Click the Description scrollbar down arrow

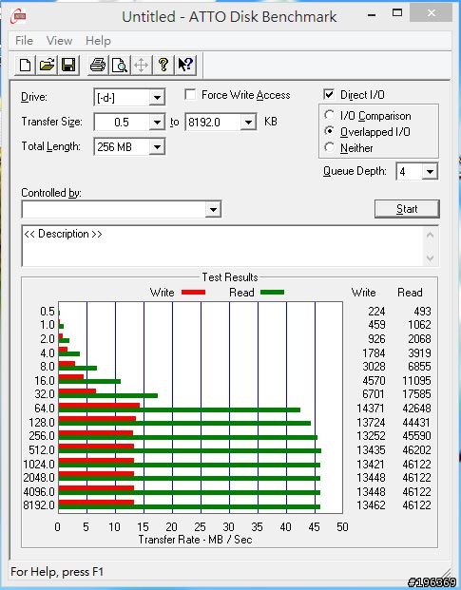pyautogui.click(x=431, y=258)
